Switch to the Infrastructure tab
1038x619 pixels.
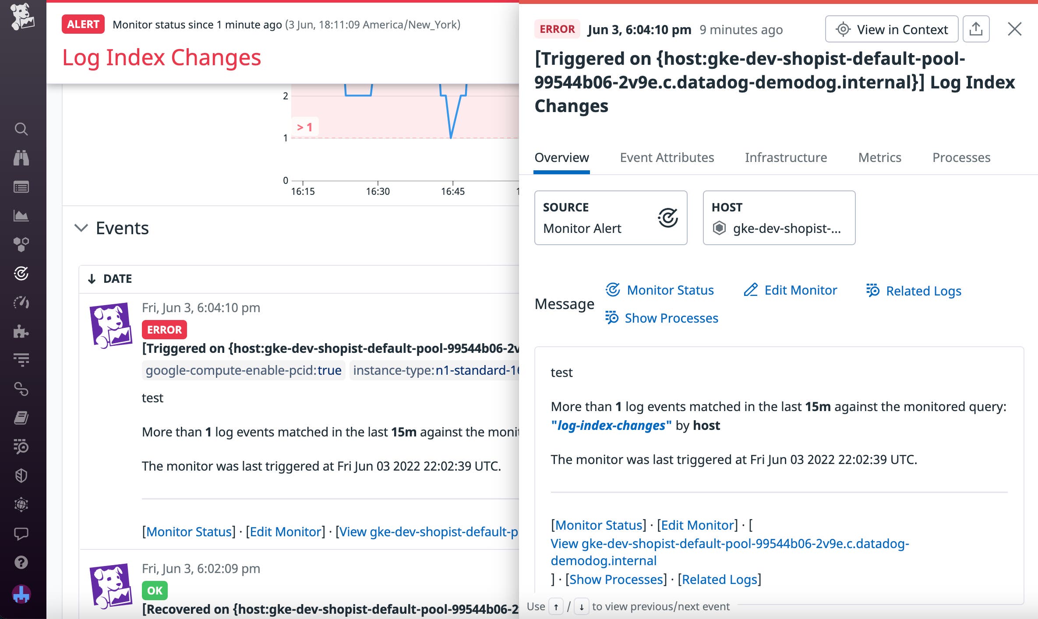tap(786, 158)
